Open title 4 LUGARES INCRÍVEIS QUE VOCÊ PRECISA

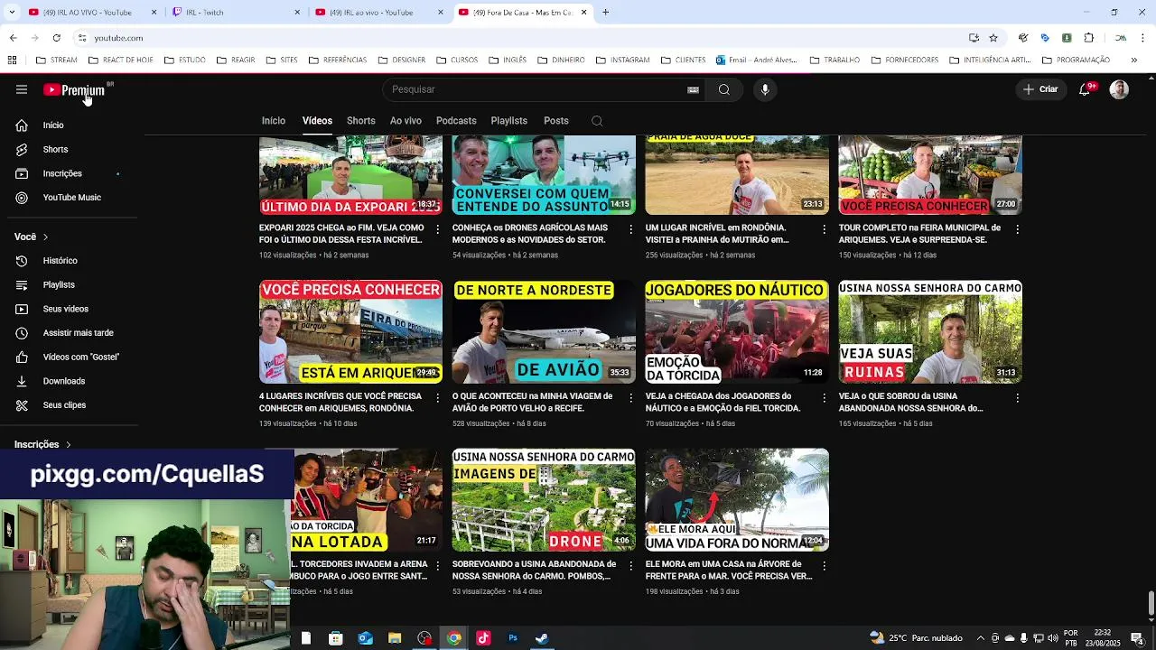pyautogui.click(x=340, y=402)
